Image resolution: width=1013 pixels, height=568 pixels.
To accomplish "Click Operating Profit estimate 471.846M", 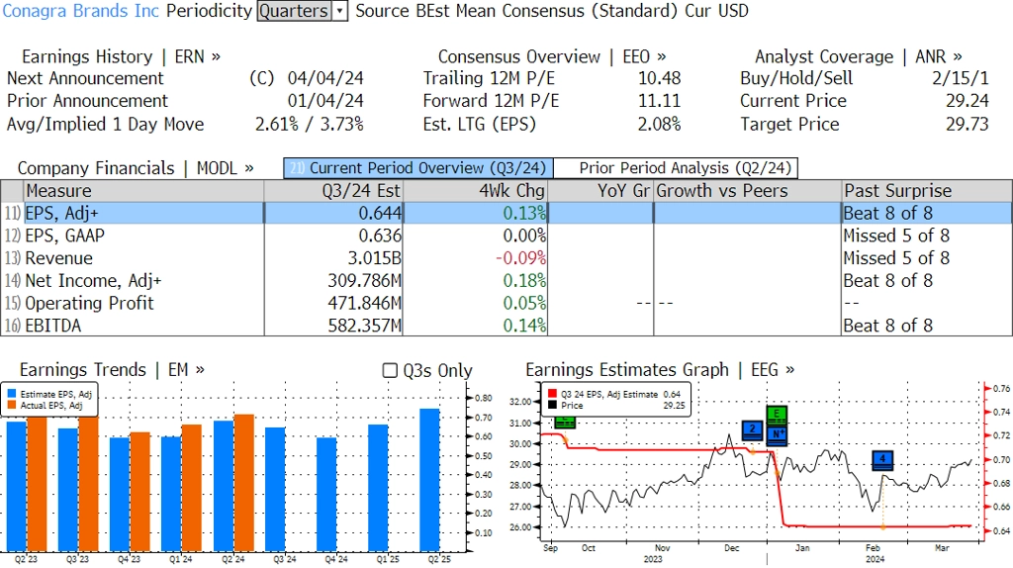I will point(365,303).
